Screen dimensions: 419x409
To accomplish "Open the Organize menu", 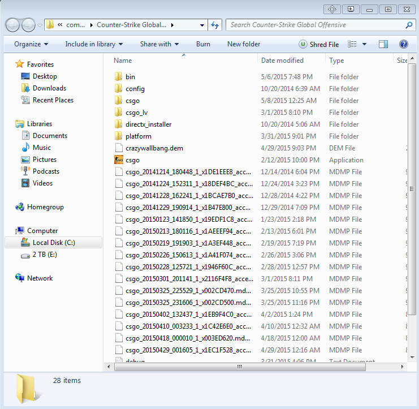I will pyautogui.click(x=31, y=44).
